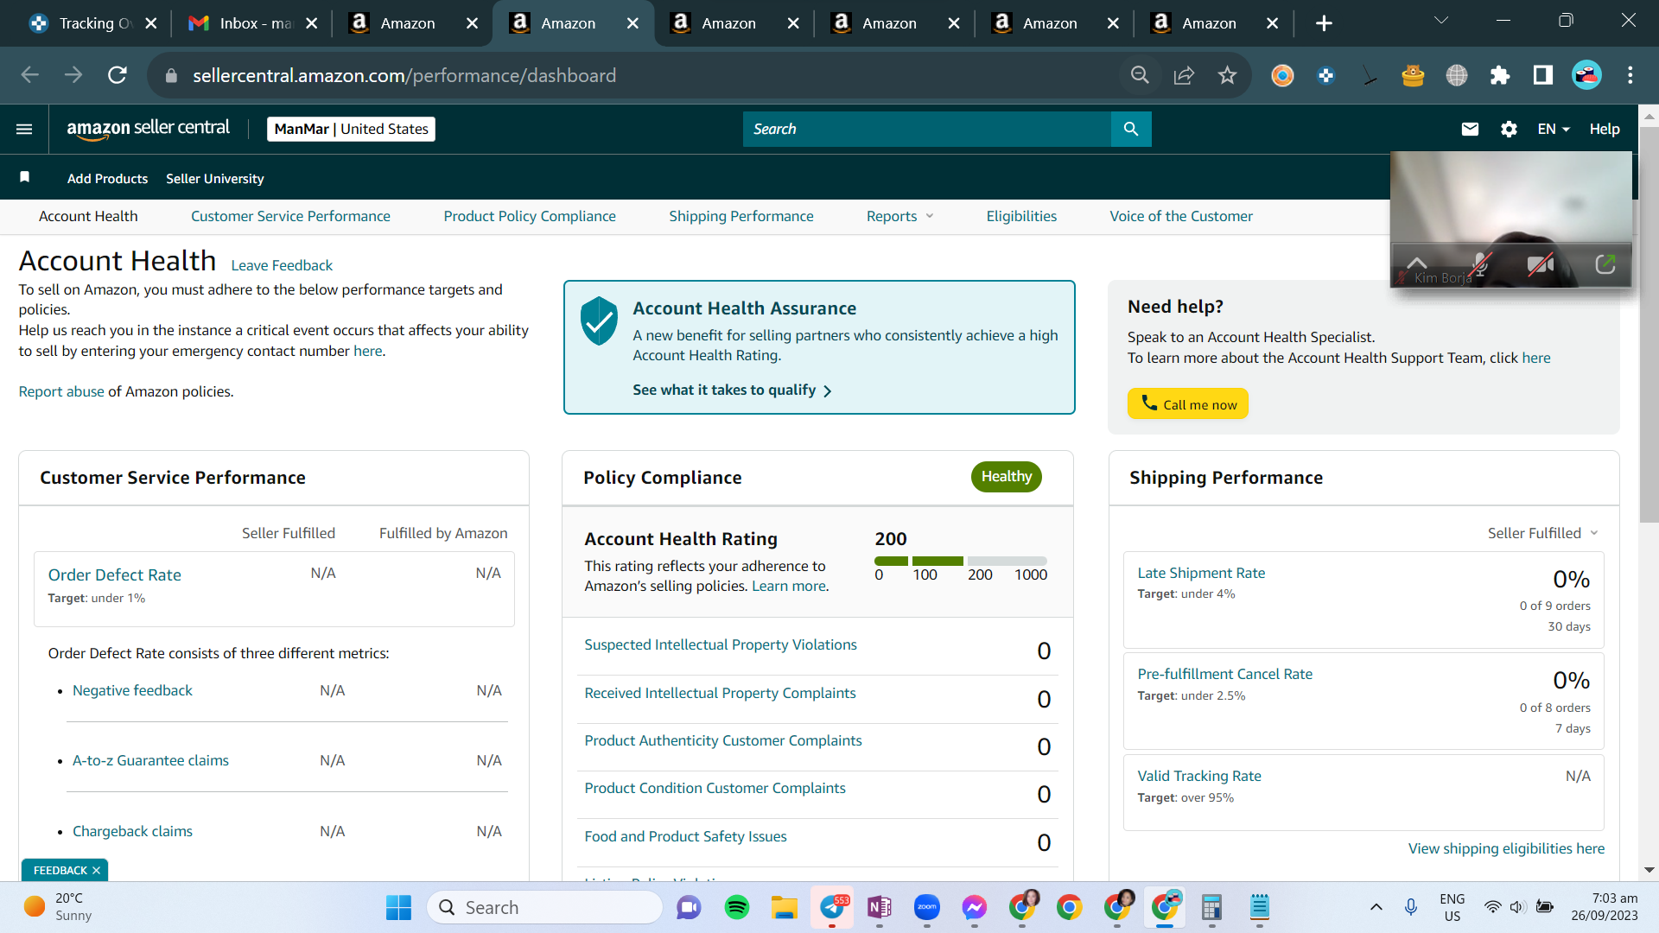Switch to Product Policy Compliance tab

pos(530,216)
